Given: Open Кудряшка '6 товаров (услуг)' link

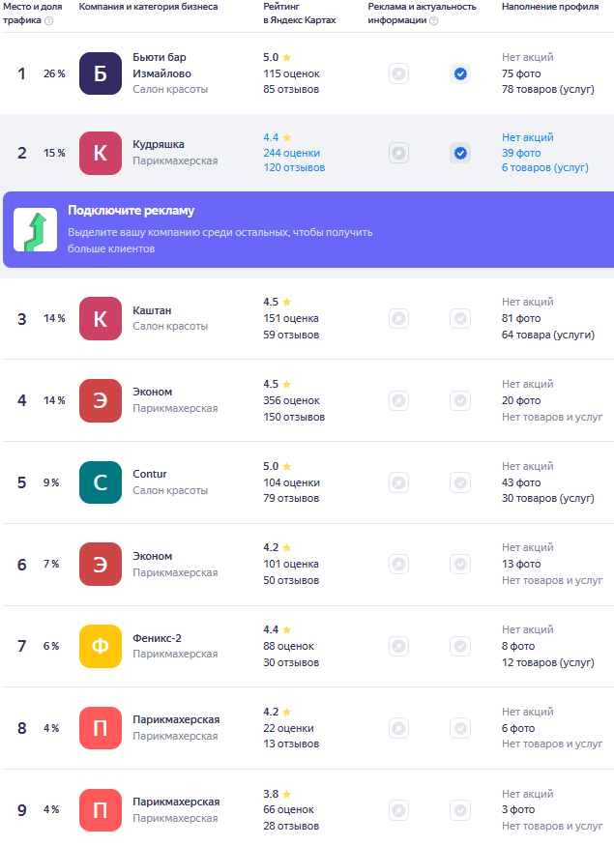Looking at the screenshot, I should (x=545, y=168).
